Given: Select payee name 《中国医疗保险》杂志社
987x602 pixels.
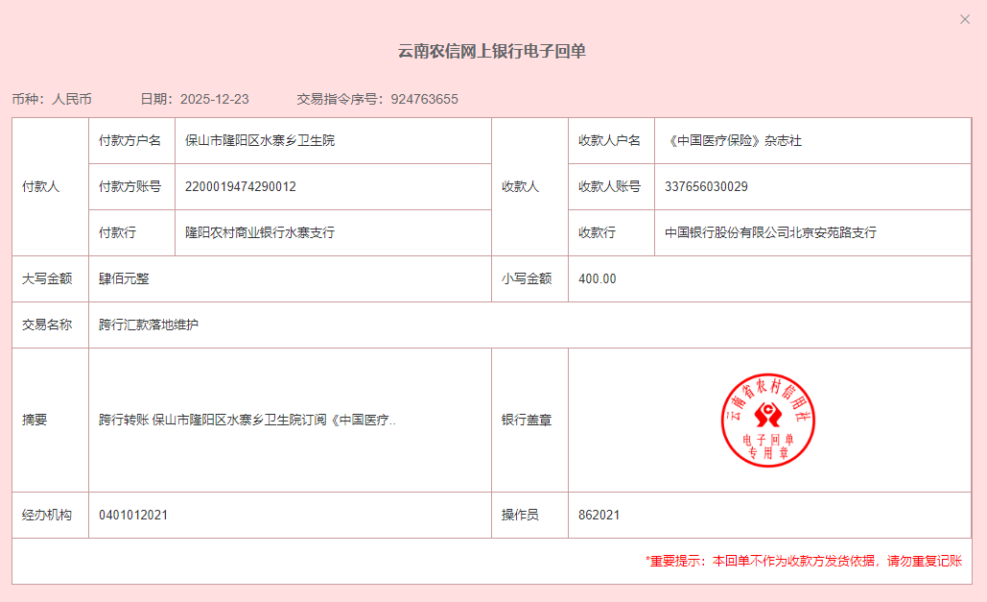Looking at the screenshot, I should pos(733,140).
